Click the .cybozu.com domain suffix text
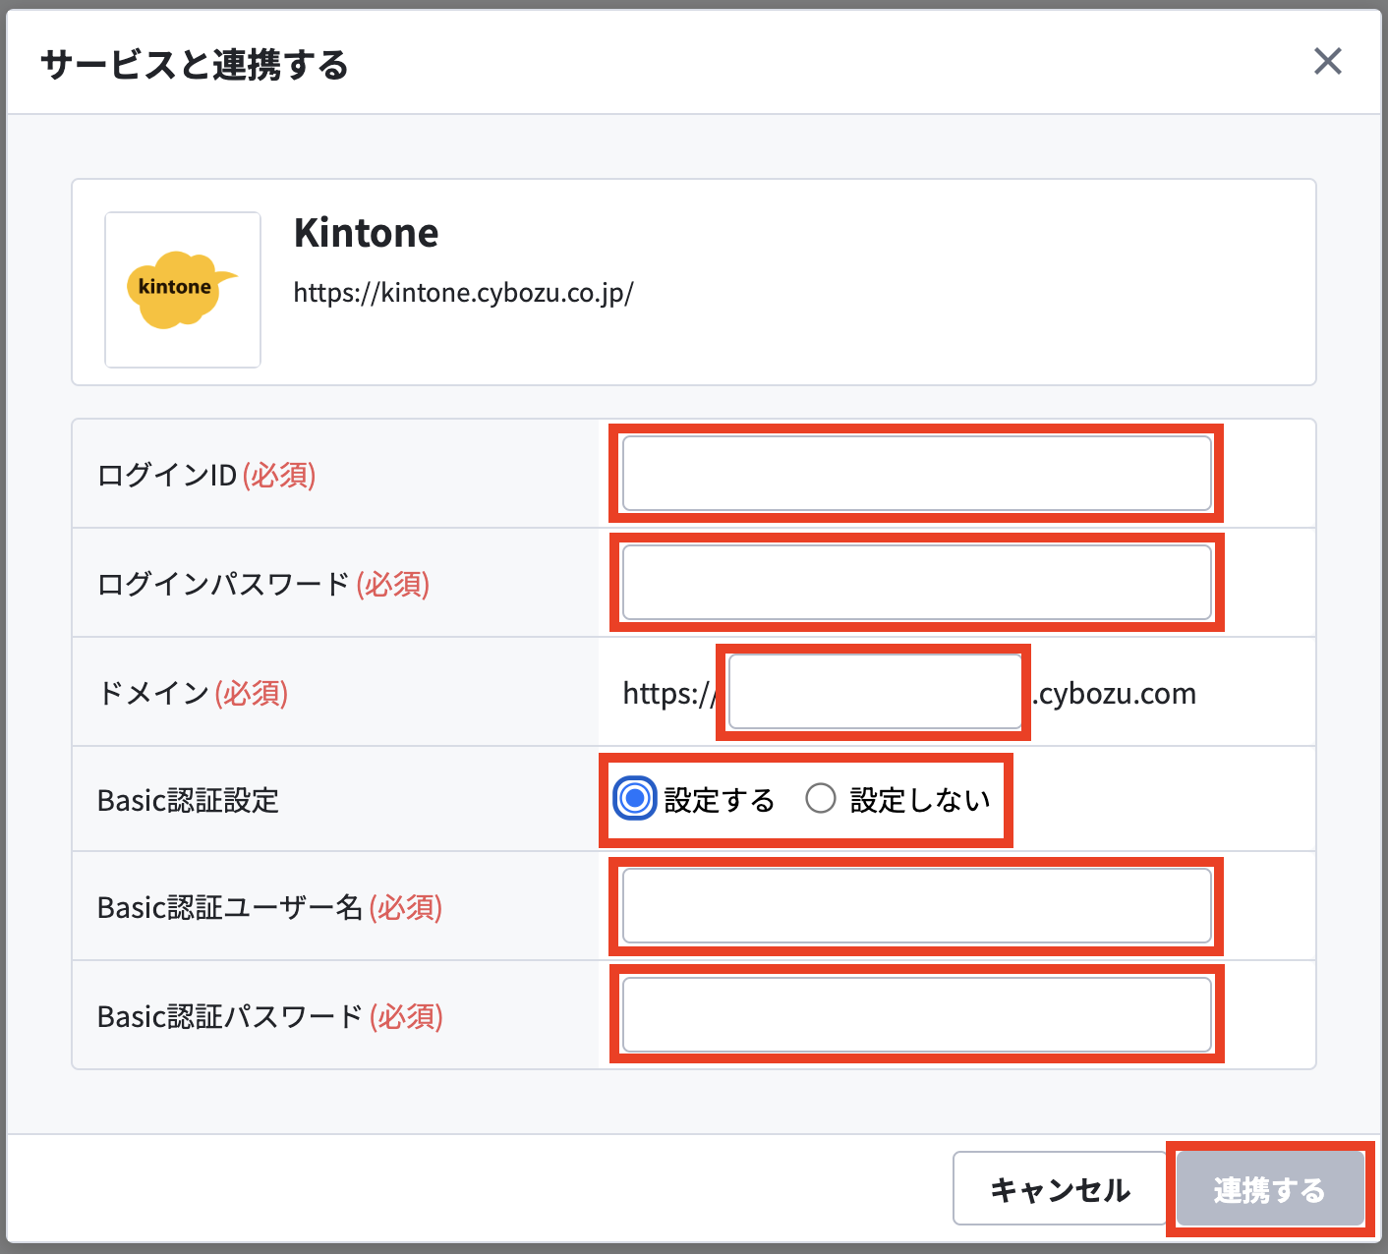The height and width of the screenshot is (1254, 1388). [x=1114, y=694]
